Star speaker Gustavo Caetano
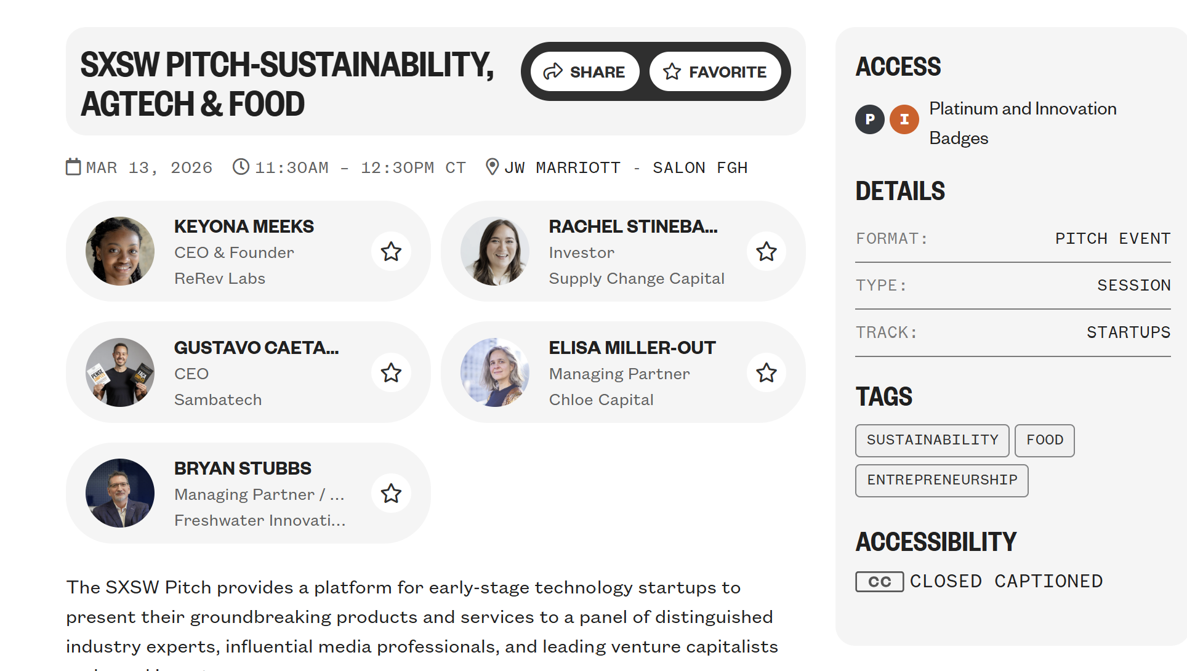The image size is (1187, 671). click(x=391, y=373)
